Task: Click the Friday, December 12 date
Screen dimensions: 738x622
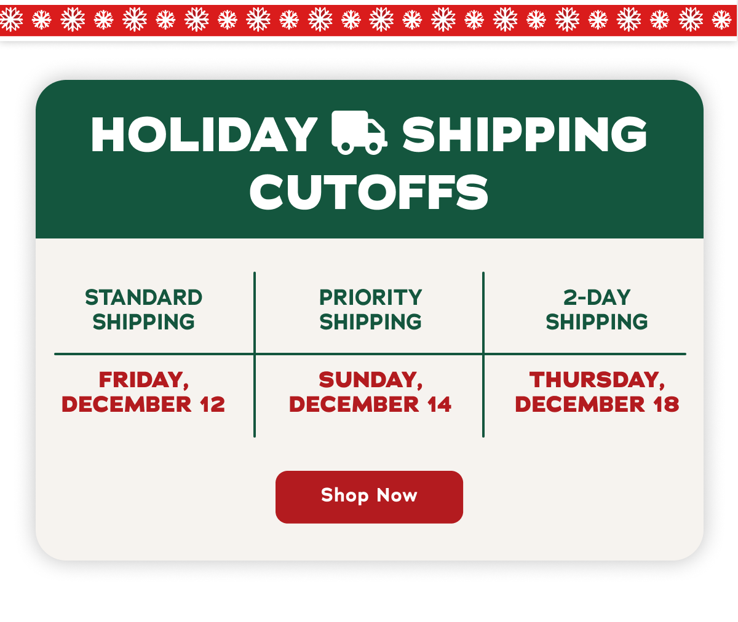Action: point(143,392)
